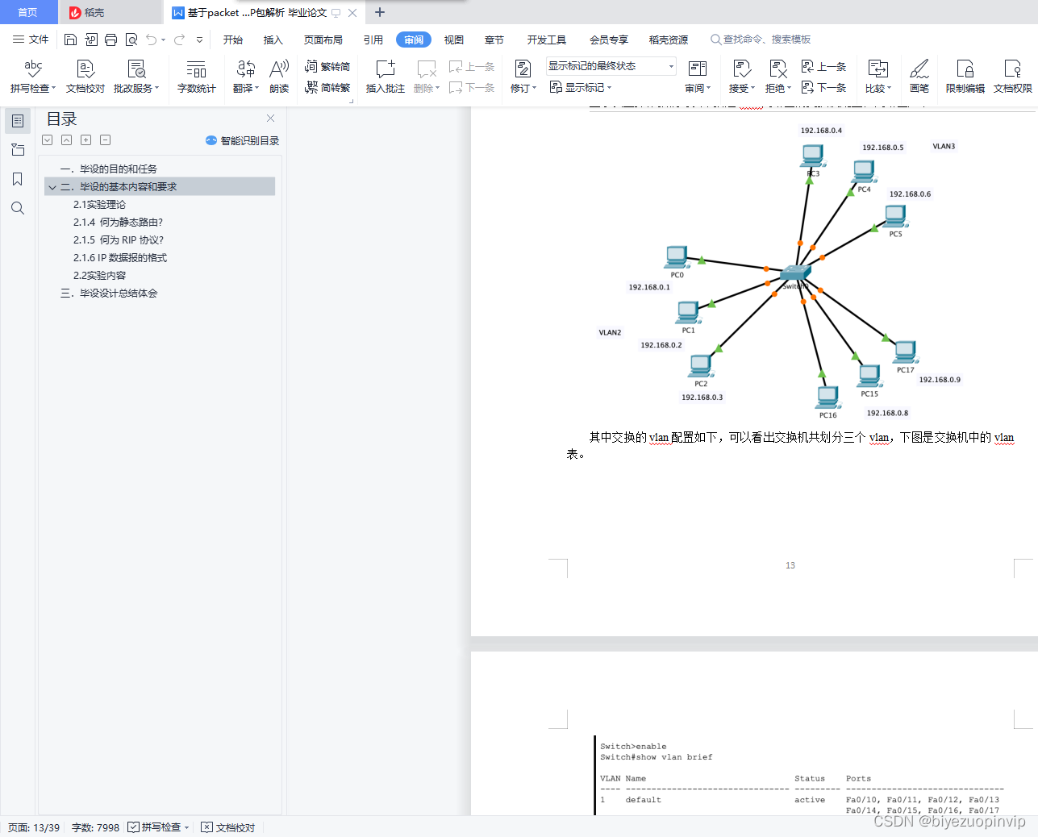This screenshot has width=1038, height=837.
Task: Select the 朗读 read-aloud tool
Action: coord(278,77)
